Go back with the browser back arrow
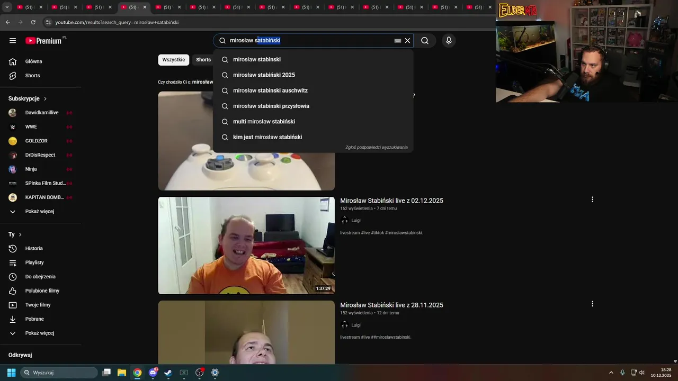This screenshot has width=678, height=381. pos(8,22)
